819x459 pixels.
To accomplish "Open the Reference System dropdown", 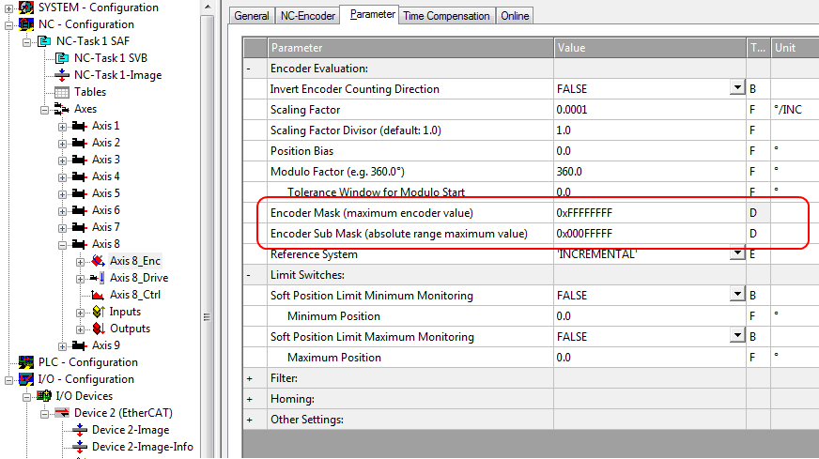I will (x=737, y=252).
